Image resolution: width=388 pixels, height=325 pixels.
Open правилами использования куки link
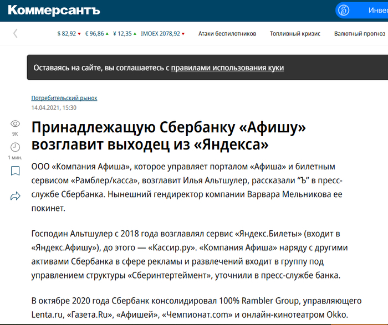[x=227, y=68]
